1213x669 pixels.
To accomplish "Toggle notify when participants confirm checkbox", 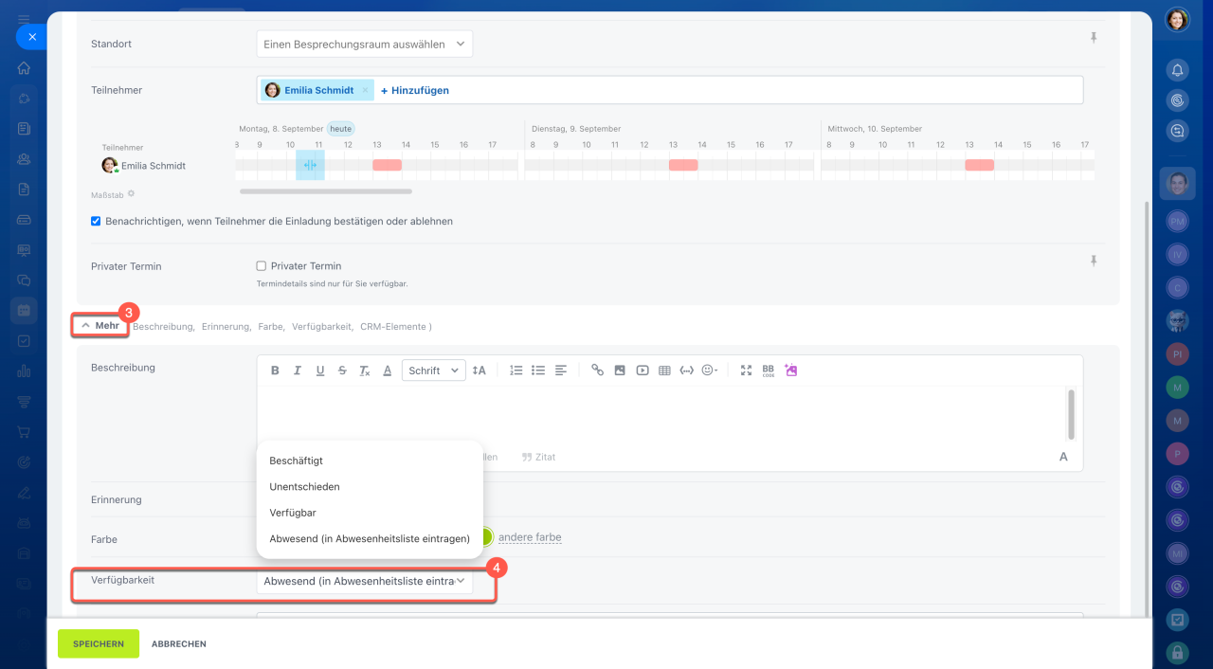I will 96,221.
